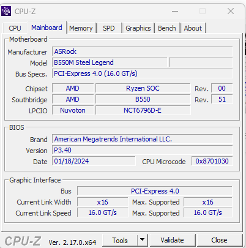This screenshot has width=246, height=248.
Task: Click the Current Link Width x16 value
Action: [102, 202]
